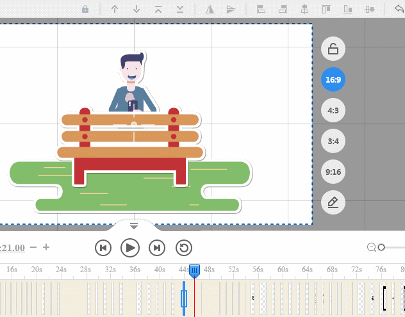
Task: Open custom canvas size editor
Action: pos(333,202)
